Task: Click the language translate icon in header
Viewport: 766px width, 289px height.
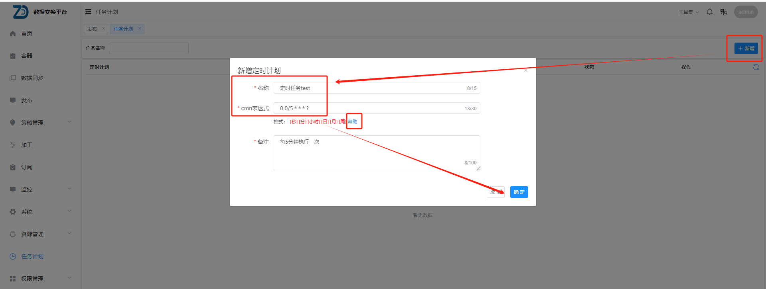Action: click(723, 12)
